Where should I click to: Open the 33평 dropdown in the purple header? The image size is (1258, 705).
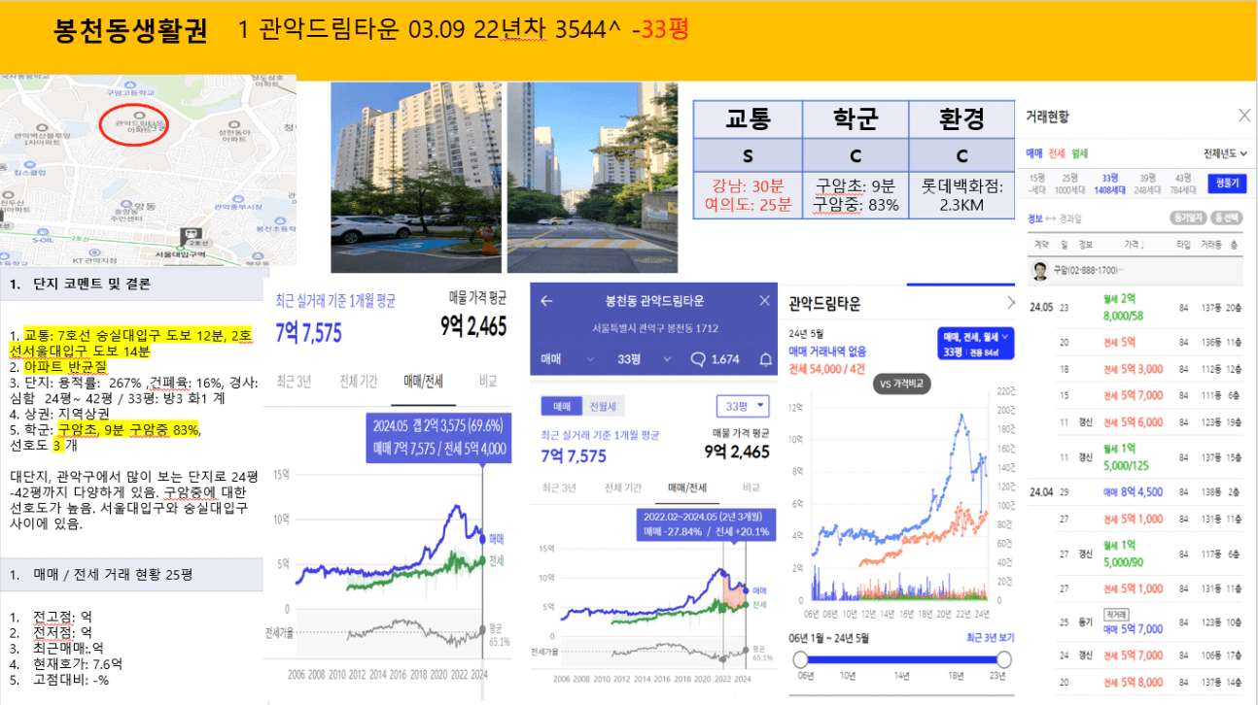pyautogui.click(x=645, y=359)
